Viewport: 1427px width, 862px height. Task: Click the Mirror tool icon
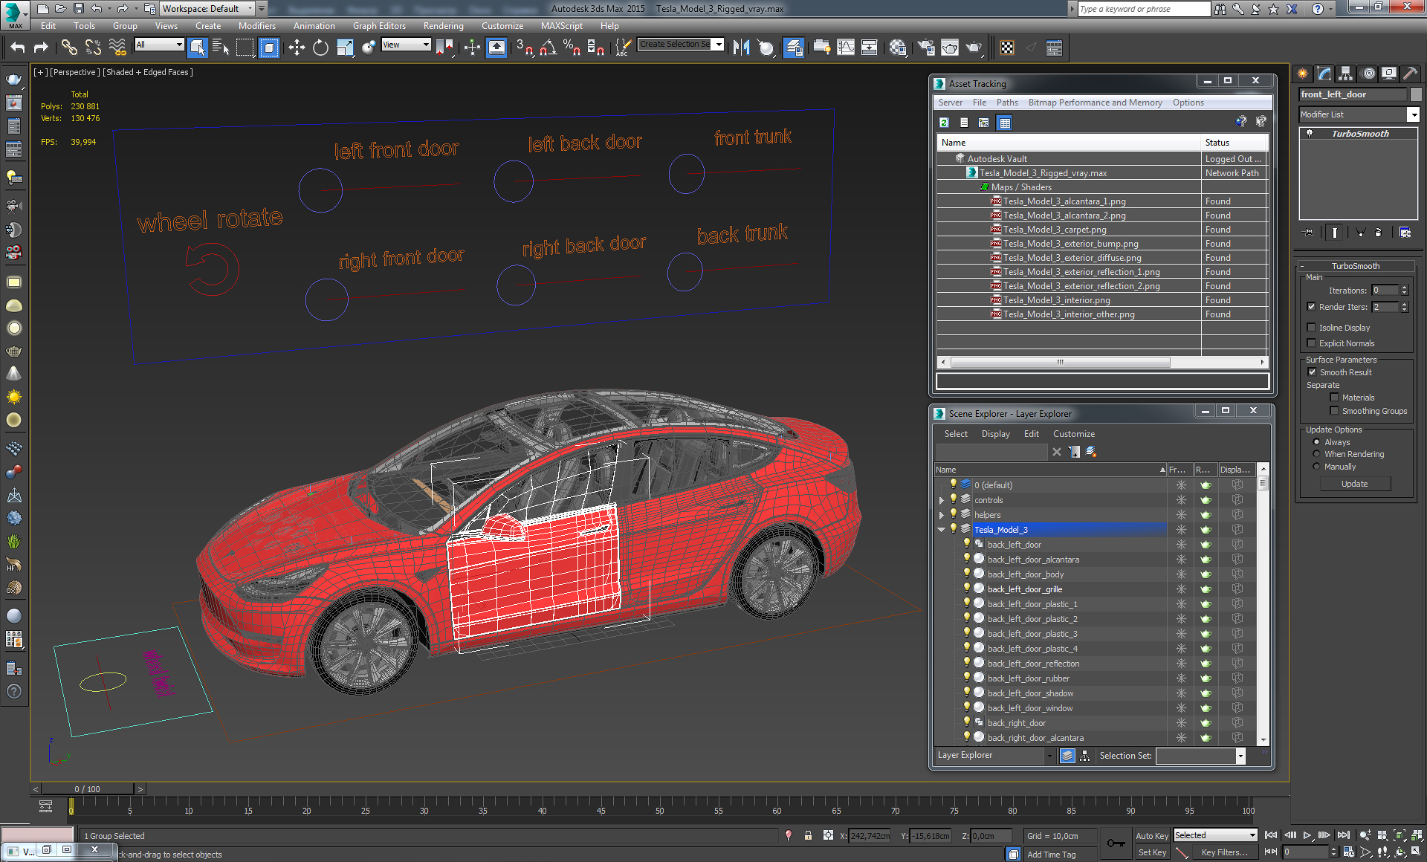(x=741, y=48)
